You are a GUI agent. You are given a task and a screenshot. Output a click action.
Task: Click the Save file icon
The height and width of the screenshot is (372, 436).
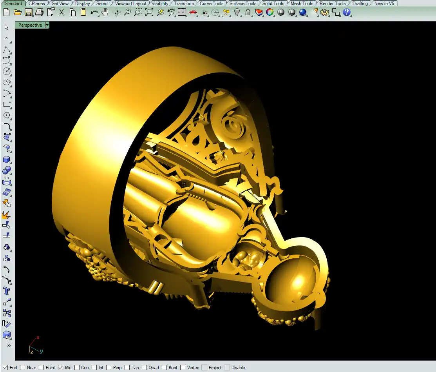click(x=28, y=12)
